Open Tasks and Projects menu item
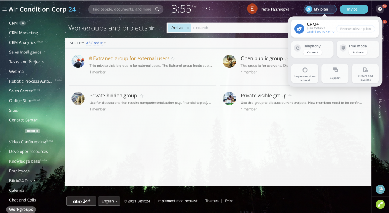 tap(26, 62)
